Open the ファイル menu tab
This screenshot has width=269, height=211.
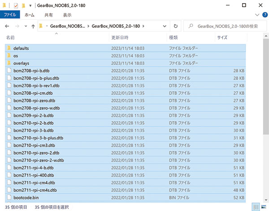click(x=9, y=15)
